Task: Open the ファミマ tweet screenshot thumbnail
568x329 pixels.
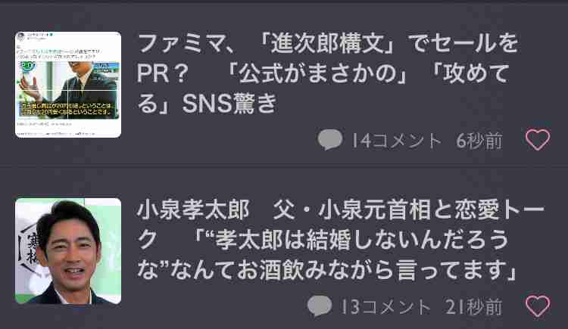Action: pyautogui.click(x=68, y=85)
